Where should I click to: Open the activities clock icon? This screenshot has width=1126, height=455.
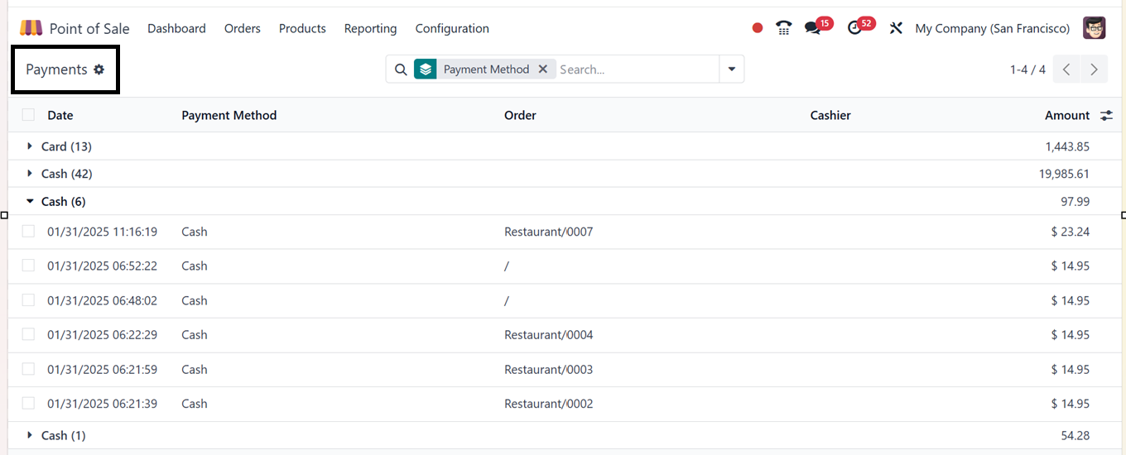pos(855,28)
